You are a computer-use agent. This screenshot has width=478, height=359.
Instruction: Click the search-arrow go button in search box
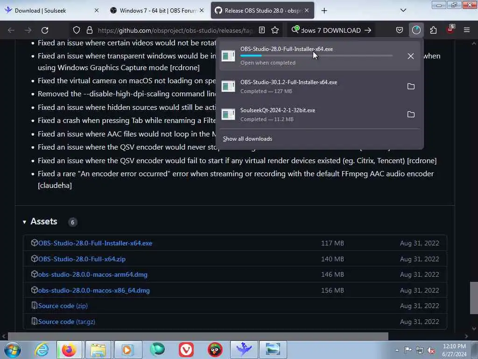coord(368,30)
